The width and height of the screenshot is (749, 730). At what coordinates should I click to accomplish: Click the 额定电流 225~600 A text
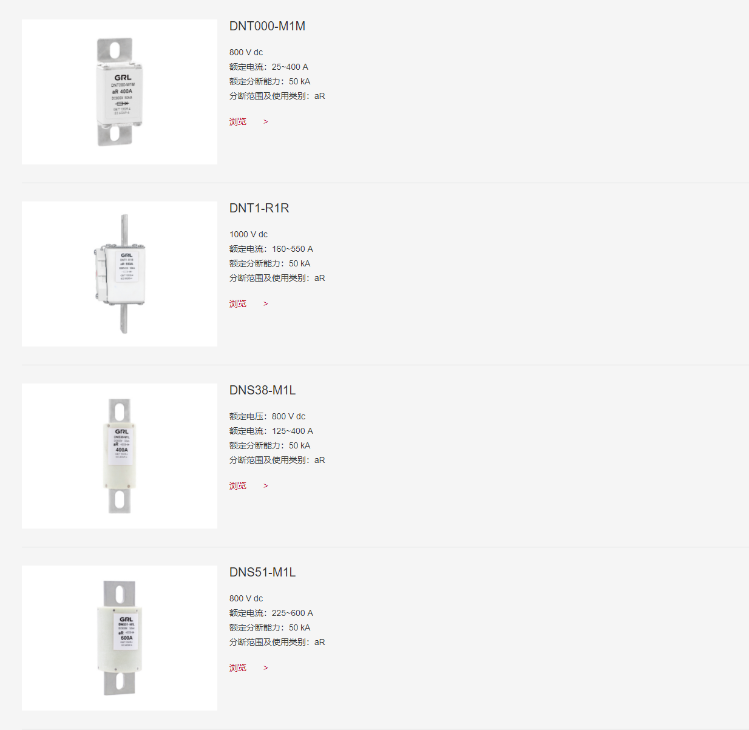(x=271, y=613)
